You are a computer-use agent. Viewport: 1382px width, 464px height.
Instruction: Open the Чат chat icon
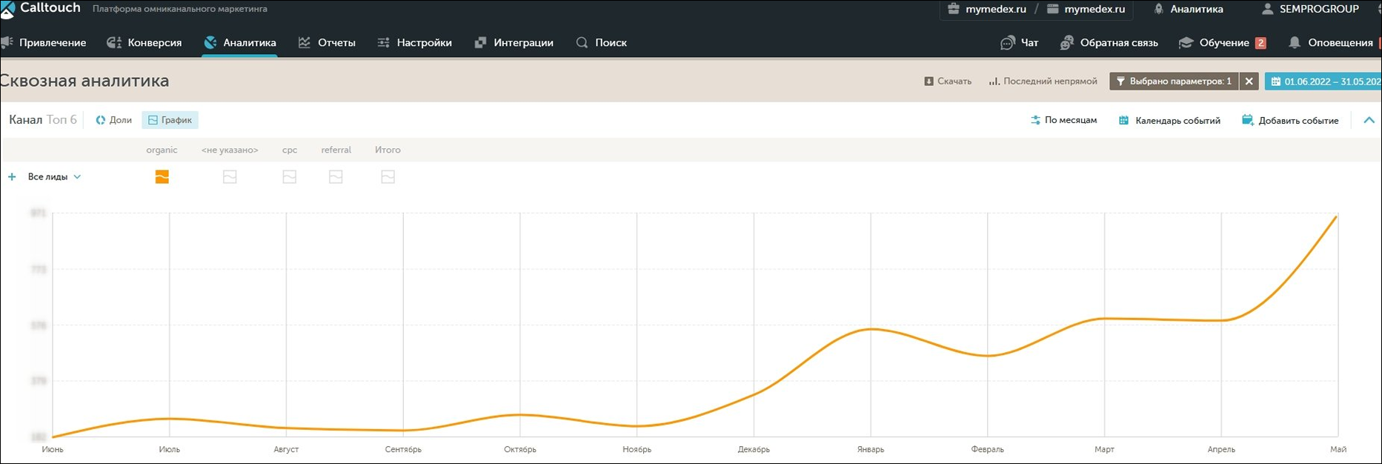(1007, 43)
